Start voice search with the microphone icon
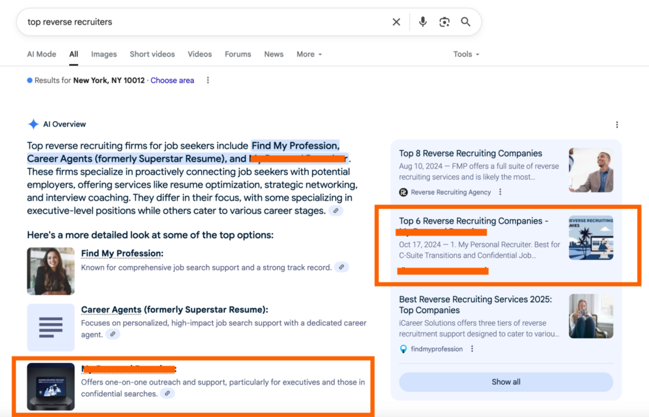649x417 pixels. [423, 22]
